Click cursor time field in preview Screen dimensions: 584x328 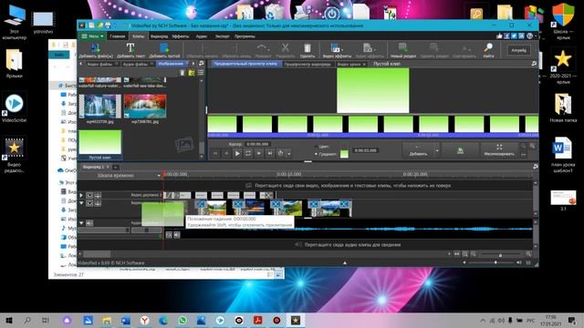[257, 144]
